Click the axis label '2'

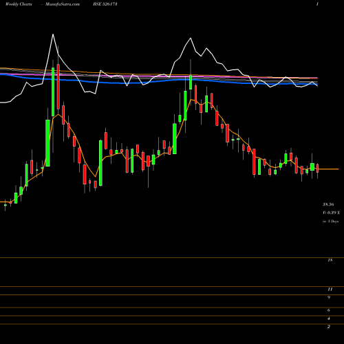pyautogui.click(x=329, y=327)
